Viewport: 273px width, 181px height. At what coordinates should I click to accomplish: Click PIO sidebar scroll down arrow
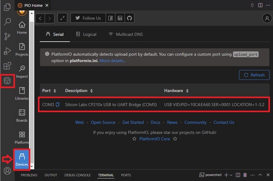pos(32,166)
